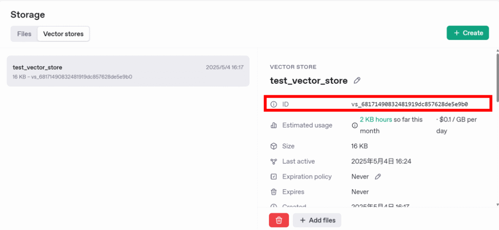Select the Vector stores tab
499x230 pixels.
point(63,34)
